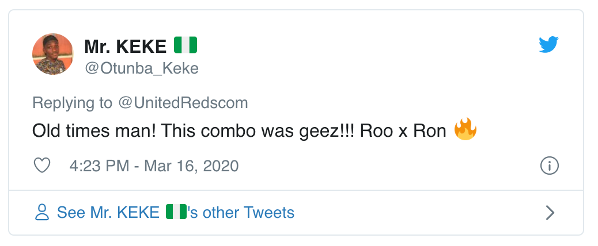Screen dimensions: 598x246
Task: Click the word "Tweets" in the footer
Action: [x=269, y=213]
